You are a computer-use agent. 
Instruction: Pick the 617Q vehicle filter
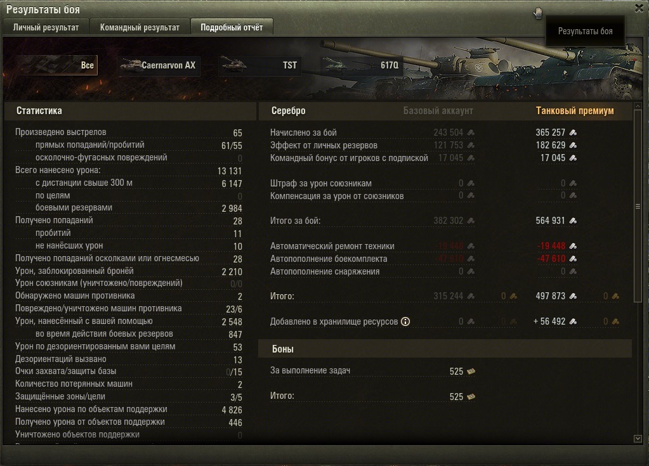[x=362, y=65]
